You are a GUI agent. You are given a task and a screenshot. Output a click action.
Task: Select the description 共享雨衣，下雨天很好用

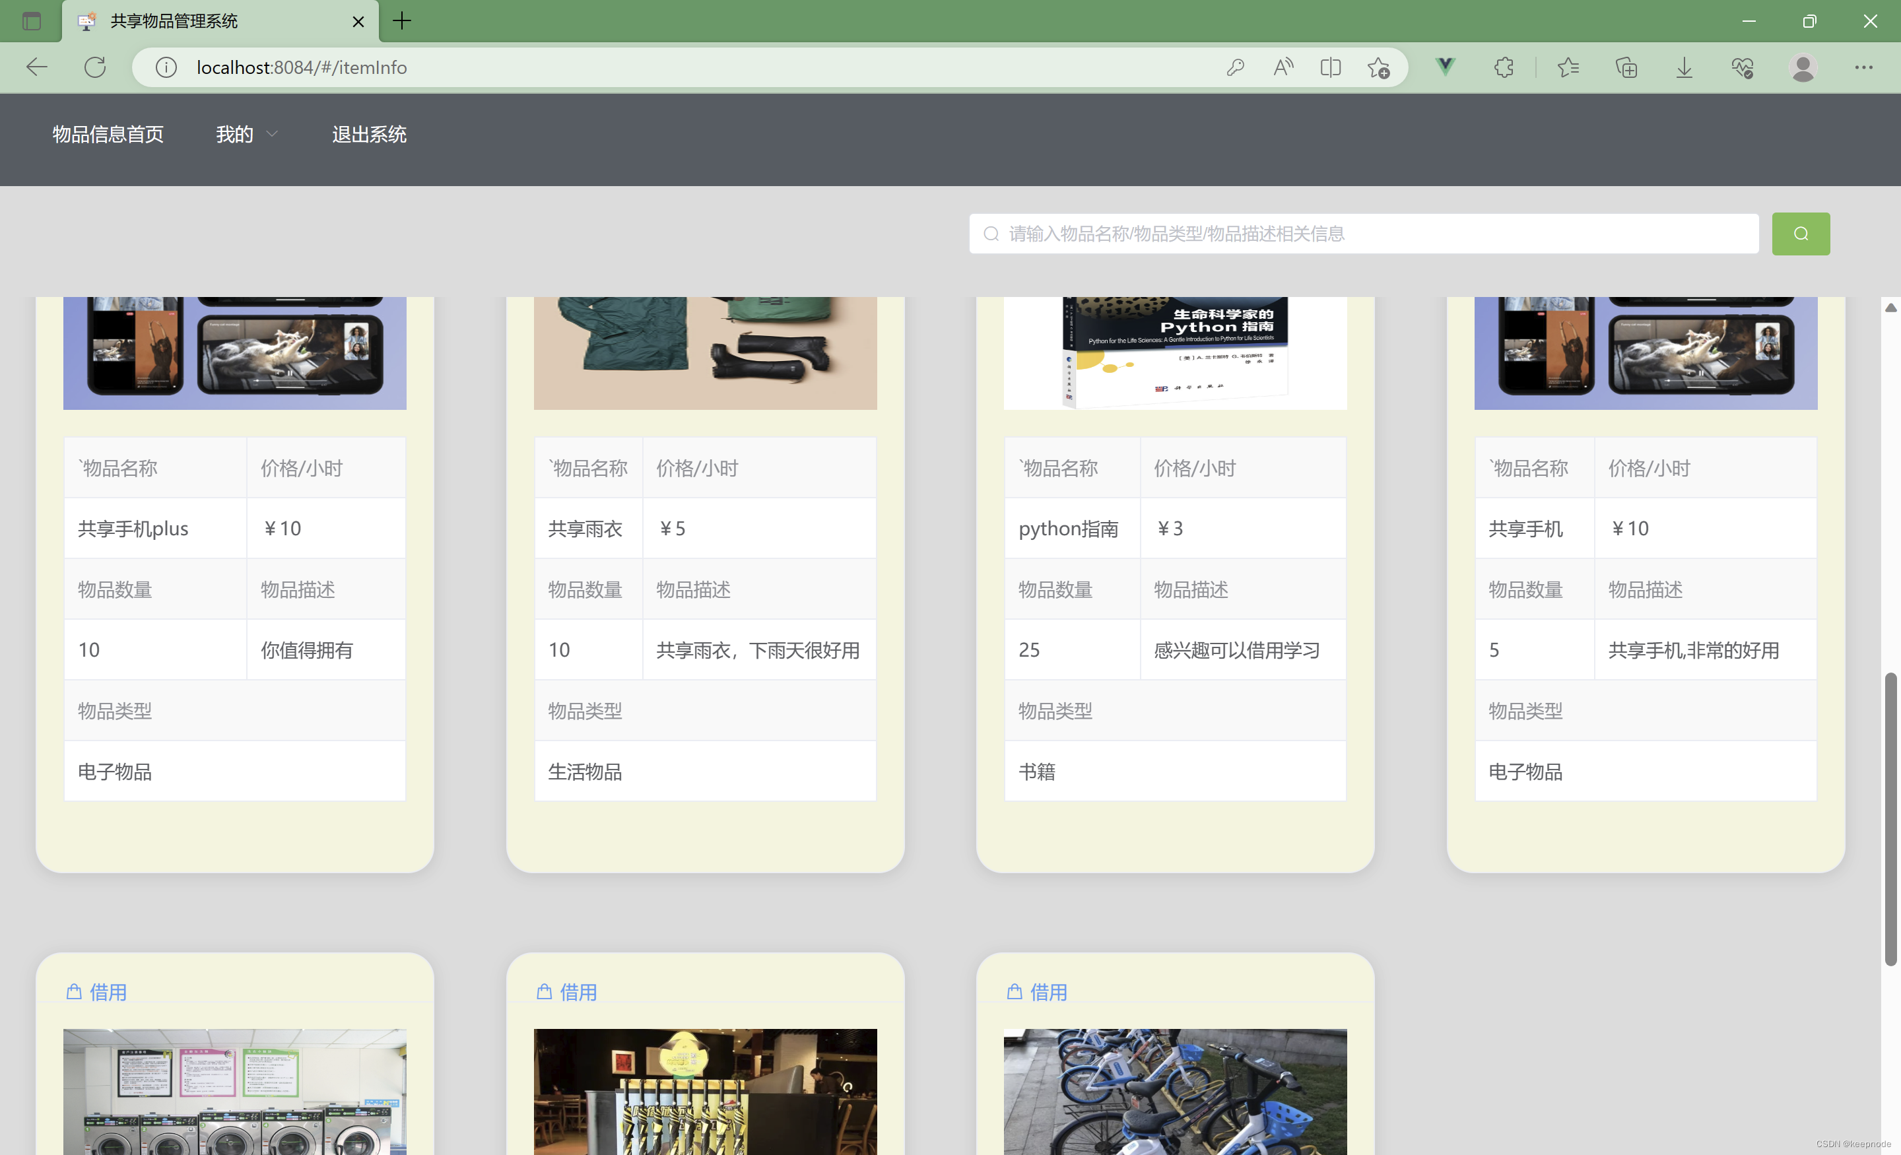click(x=758, y=649)
